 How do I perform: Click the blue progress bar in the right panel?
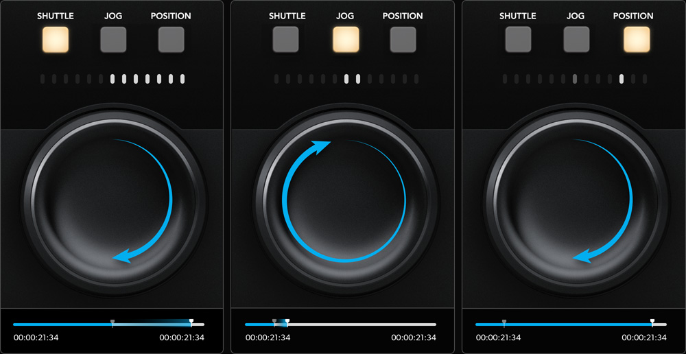[576, 324]
